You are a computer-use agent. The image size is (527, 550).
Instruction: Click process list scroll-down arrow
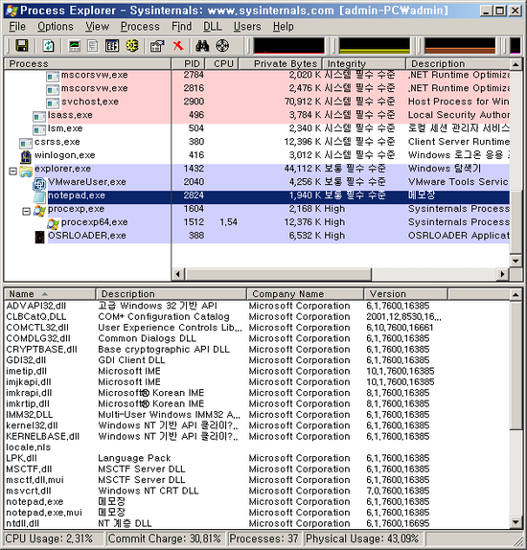[x=516, y=261]
